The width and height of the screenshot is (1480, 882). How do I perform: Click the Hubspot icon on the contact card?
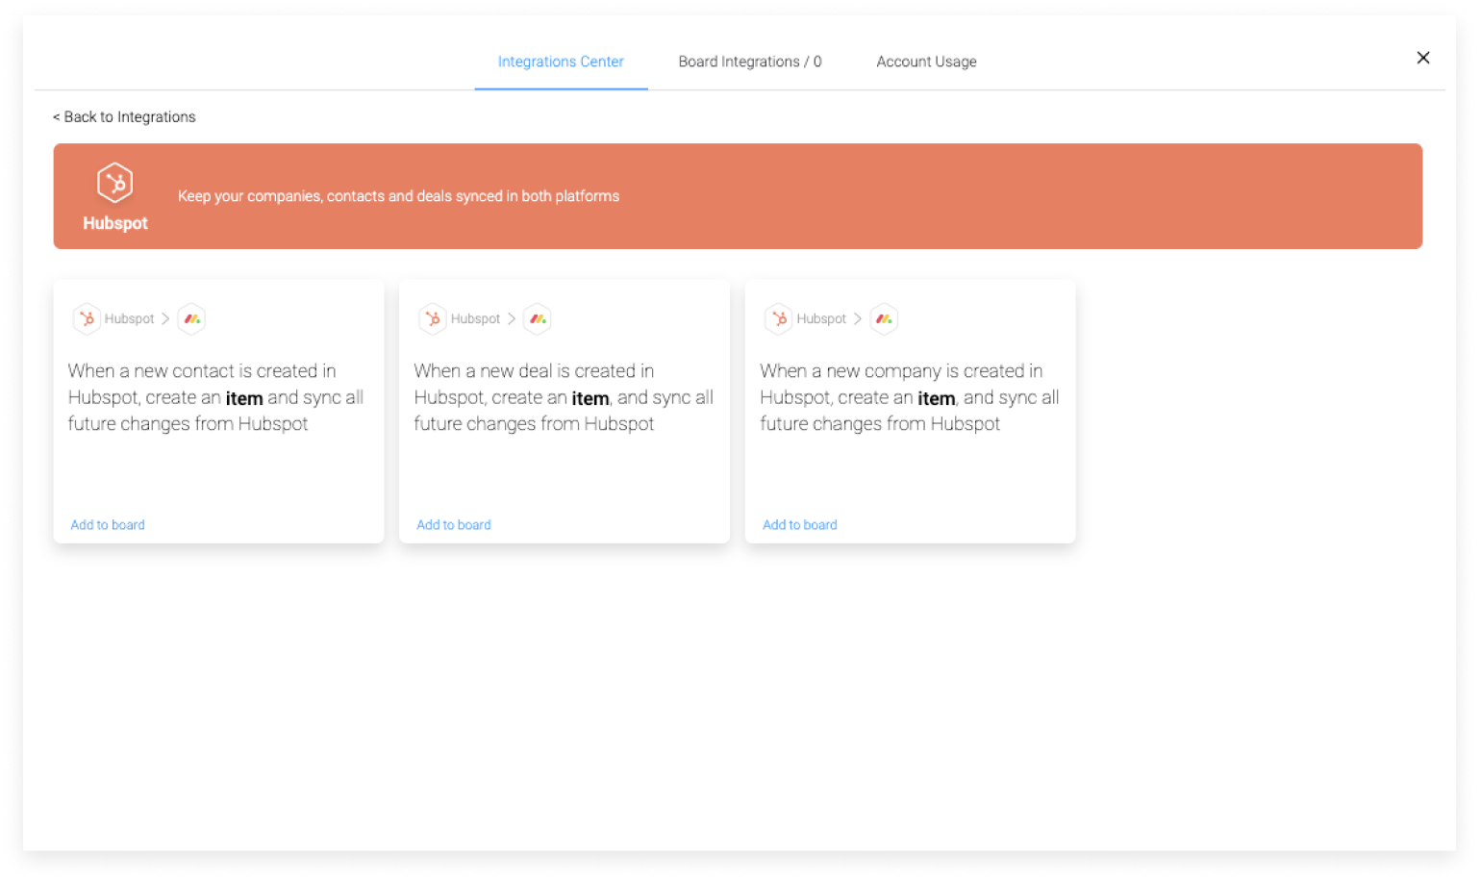(87, 318)
